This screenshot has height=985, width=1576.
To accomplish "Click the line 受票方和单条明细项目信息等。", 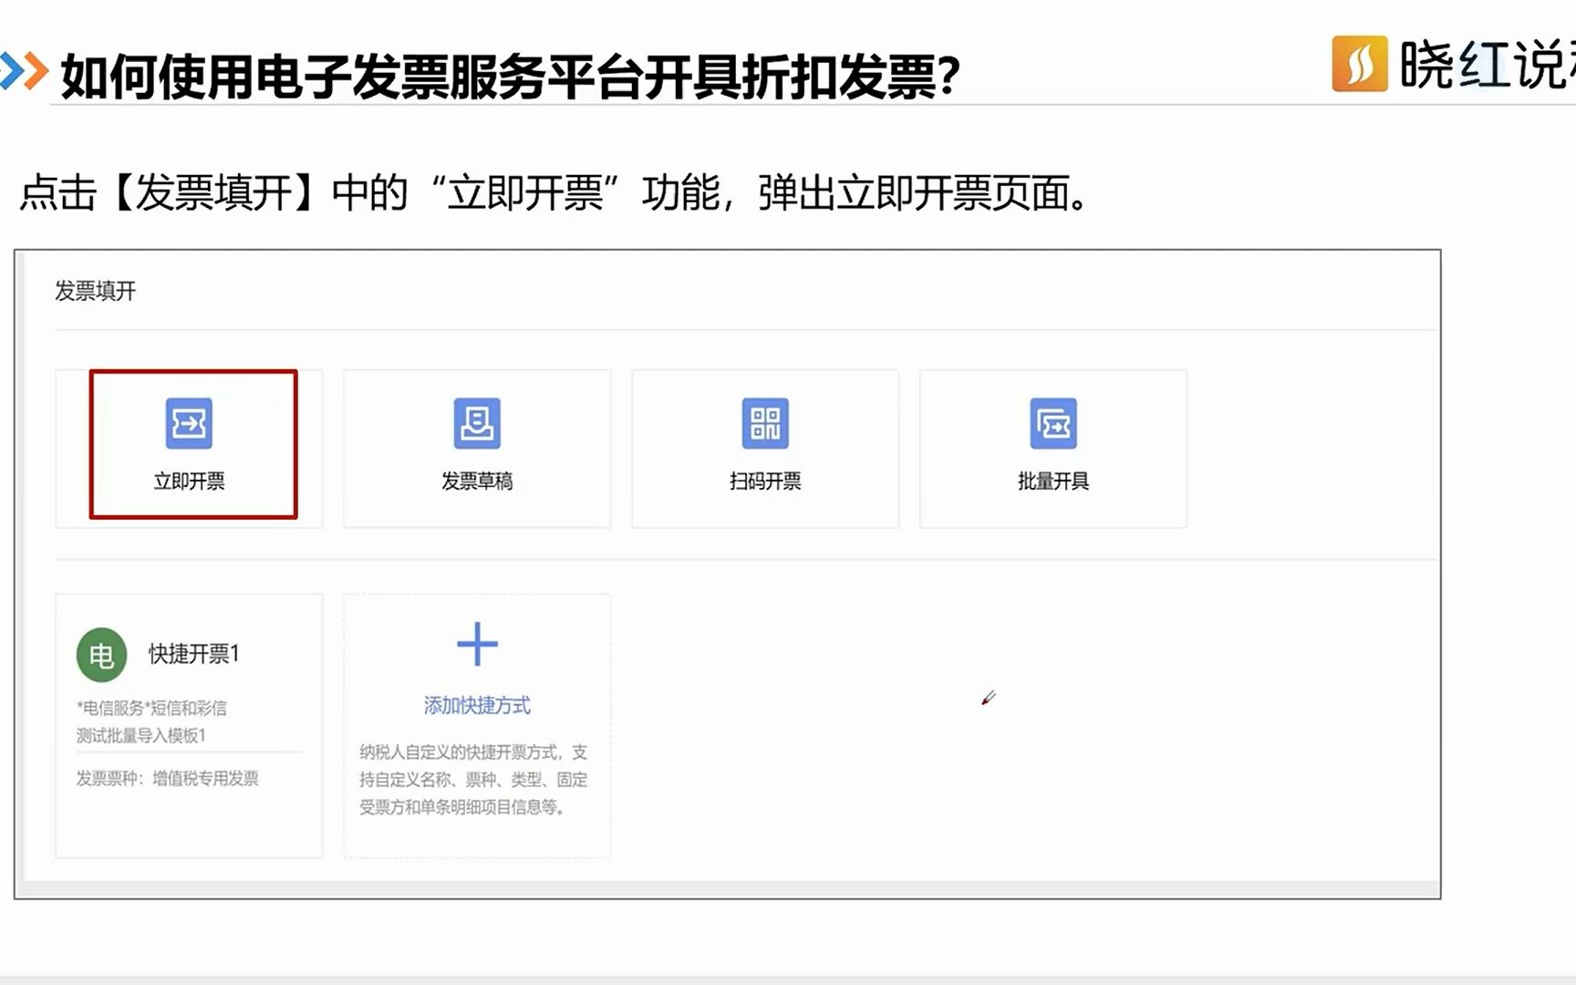I will pos(462,807).
